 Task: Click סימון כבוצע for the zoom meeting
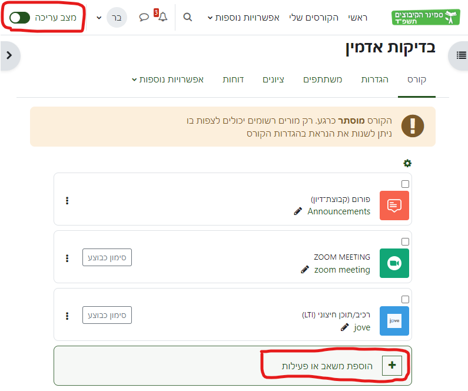[107, 258]
